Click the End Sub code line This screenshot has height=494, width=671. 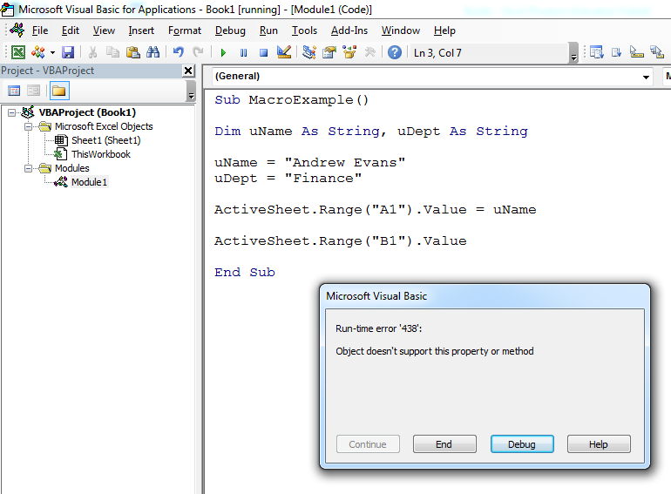pyautogui.click(x=245, y=273)
